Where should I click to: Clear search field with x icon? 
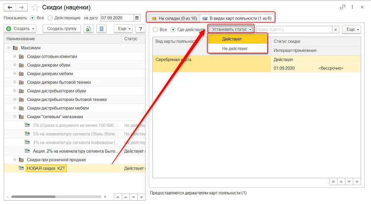tap(335, 30)
